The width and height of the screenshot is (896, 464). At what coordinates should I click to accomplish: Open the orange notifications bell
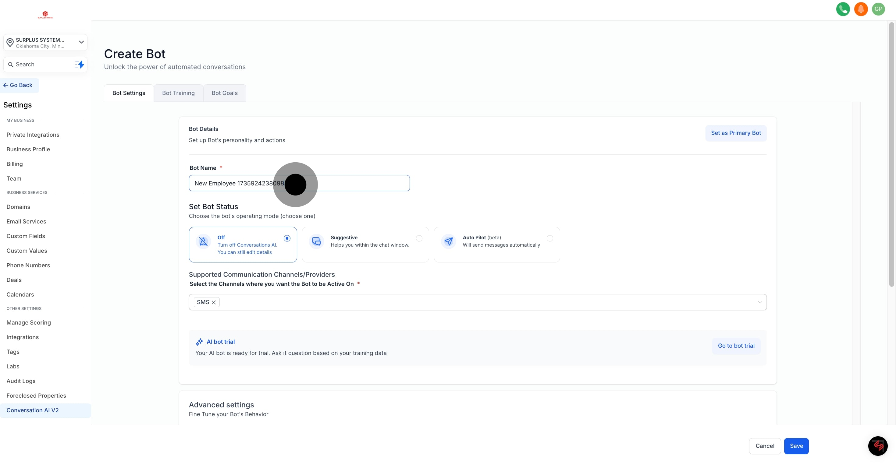pyautogui.click(x=861, y=9)
